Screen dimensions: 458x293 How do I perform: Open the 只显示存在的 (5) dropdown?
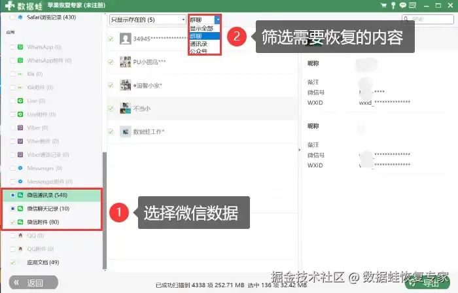[147, 20]
